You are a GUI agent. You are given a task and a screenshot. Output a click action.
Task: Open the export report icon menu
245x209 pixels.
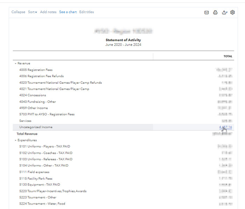tap(224, 13)
